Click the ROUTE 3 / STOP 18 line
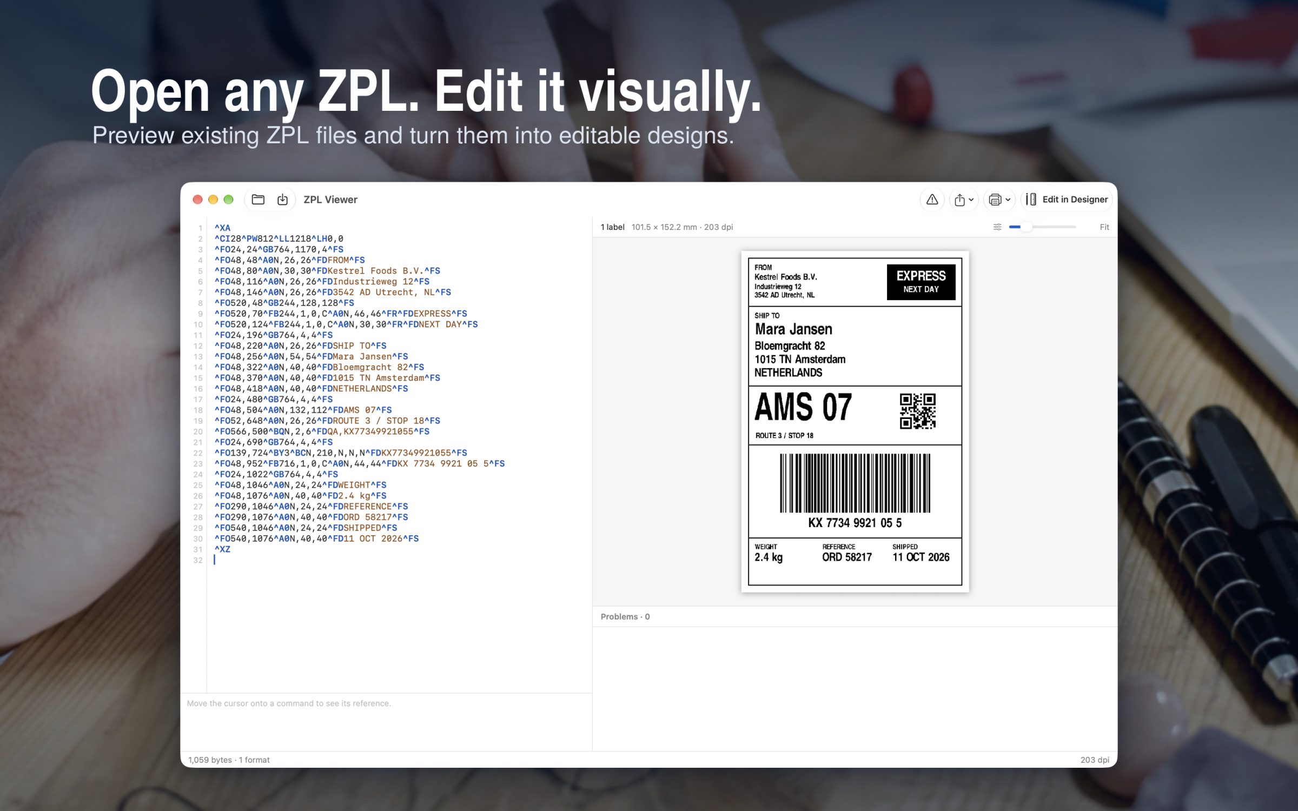The image size is (1298, 811). coord(327,421)
